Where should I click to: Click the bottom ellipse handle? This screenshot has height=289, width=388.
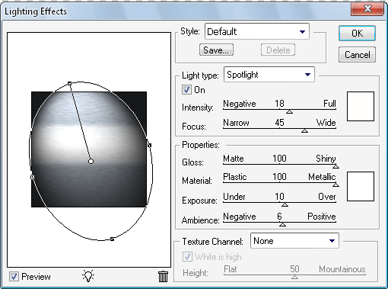point(112,239)
